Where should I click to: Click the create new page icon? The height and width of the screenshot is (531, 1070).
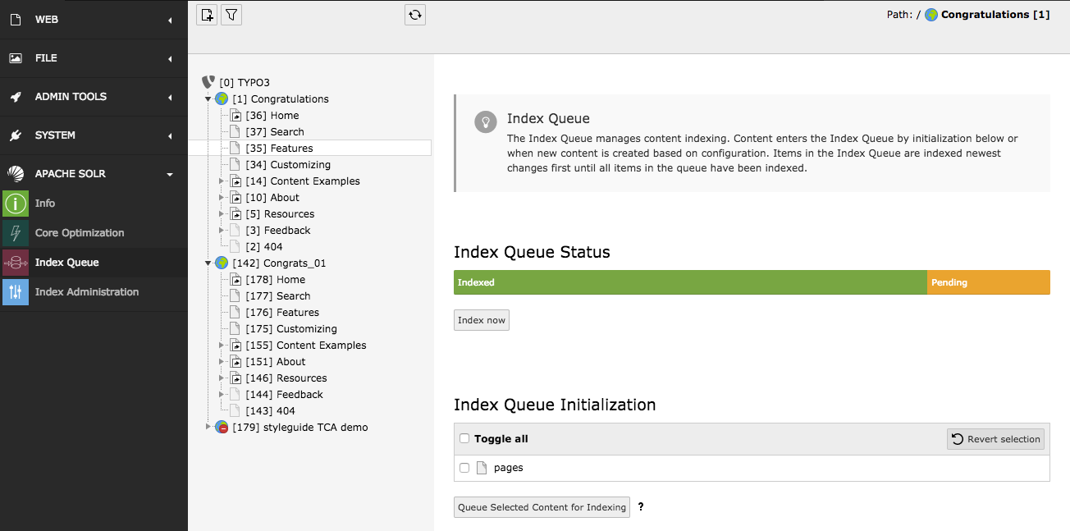[x=207, y=15]
